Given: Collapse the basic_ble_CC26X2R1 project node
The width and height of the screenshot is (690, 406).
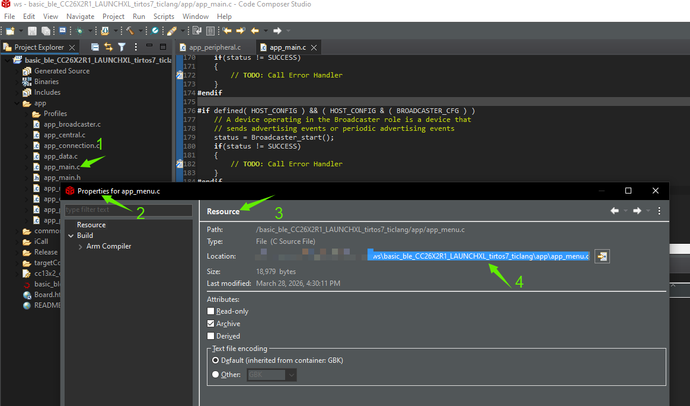Looking at the screenshot, I should (8, 60).
